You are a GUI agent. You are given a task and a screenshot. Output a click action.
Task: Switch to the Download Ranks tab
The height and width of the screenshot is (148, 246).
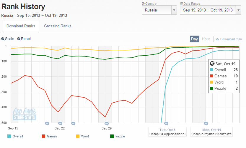pos(21,26)
